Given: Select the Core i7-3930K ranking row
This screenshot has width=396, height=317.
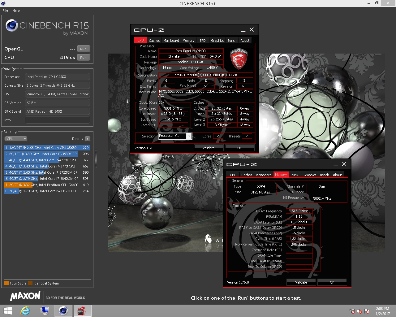Looking at the screenshot, I should click(x=47, y=154).
